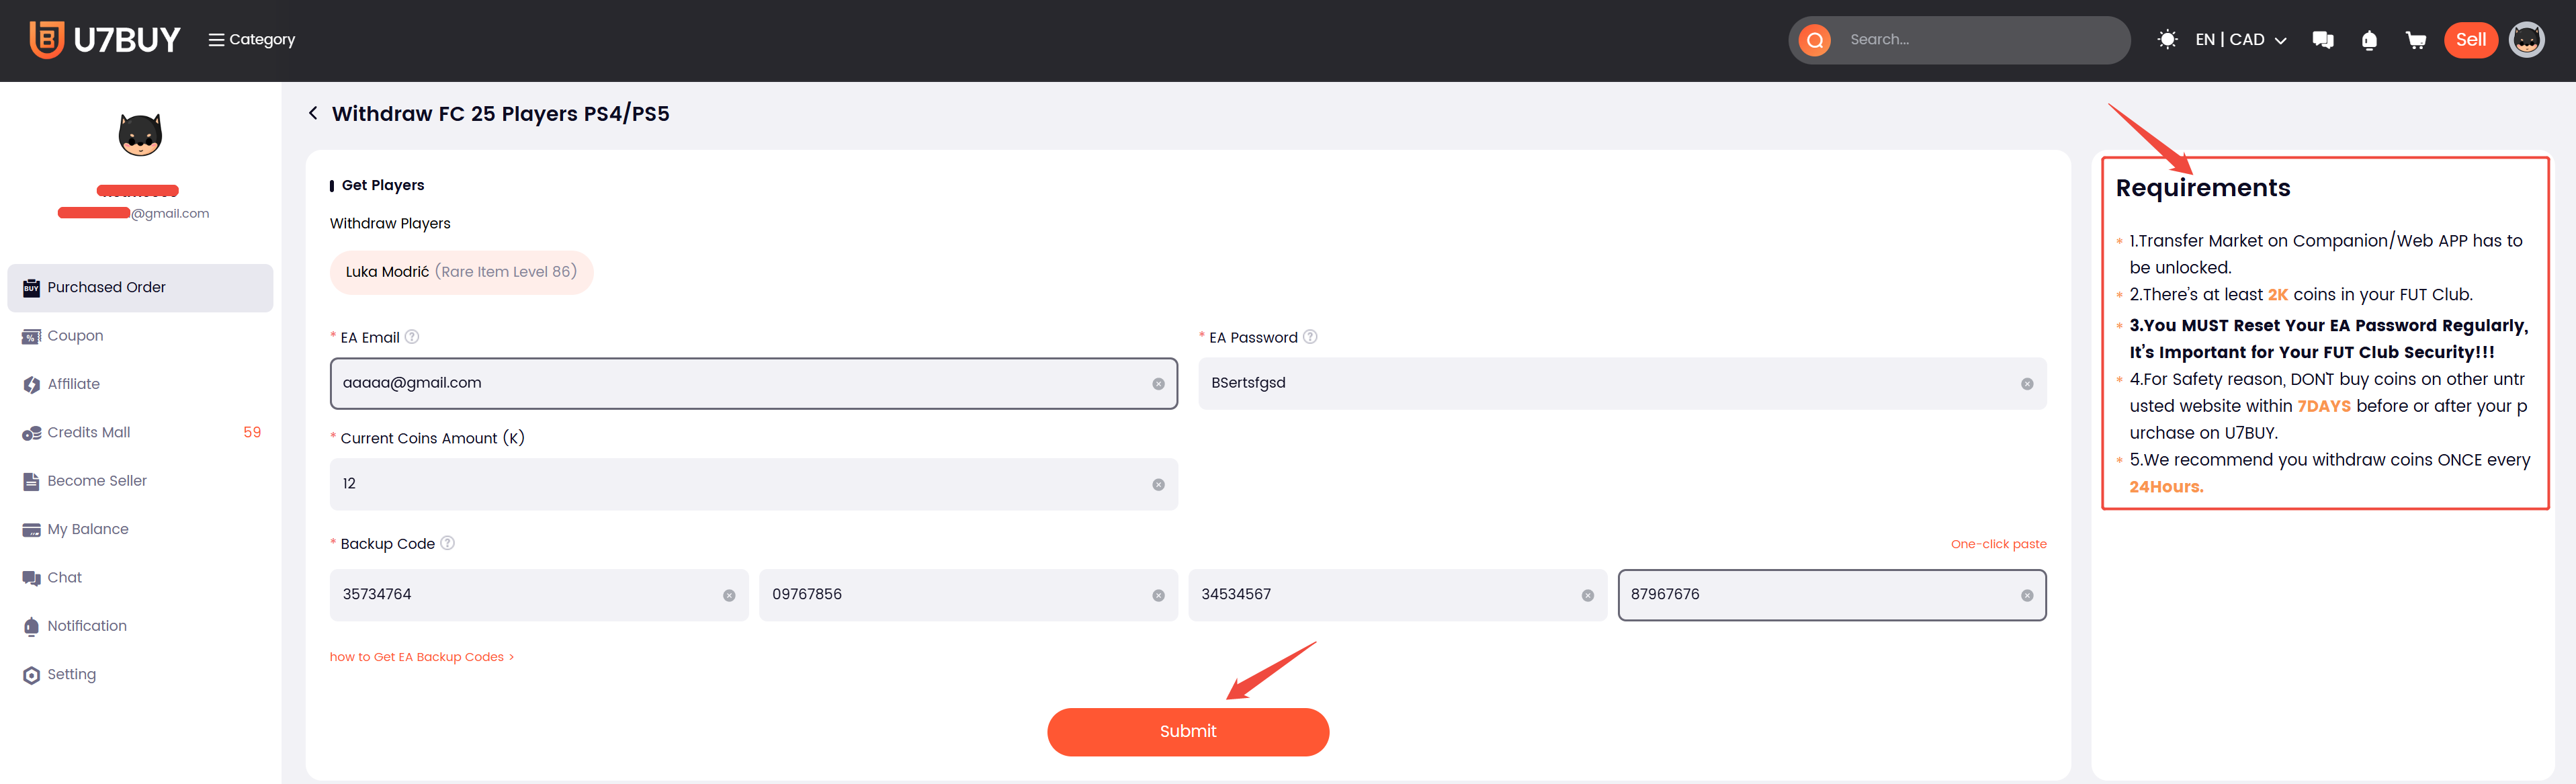Click how to Get EA Backup Codes link

point(421,657)
